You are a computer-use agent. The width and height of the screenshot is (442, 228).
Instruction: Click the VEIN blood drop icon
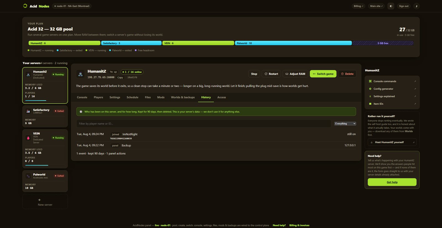click(x=28, y=138)
